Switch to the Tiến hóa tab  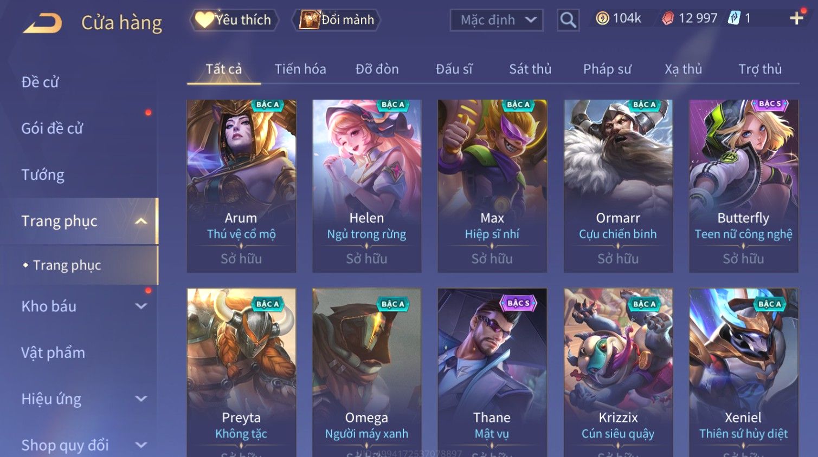[x=300, y=69]
